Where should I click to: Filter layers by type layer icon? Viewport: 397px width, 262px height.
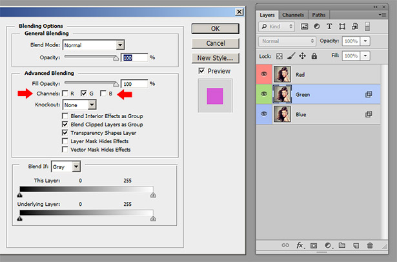click(x=329, y=26)
